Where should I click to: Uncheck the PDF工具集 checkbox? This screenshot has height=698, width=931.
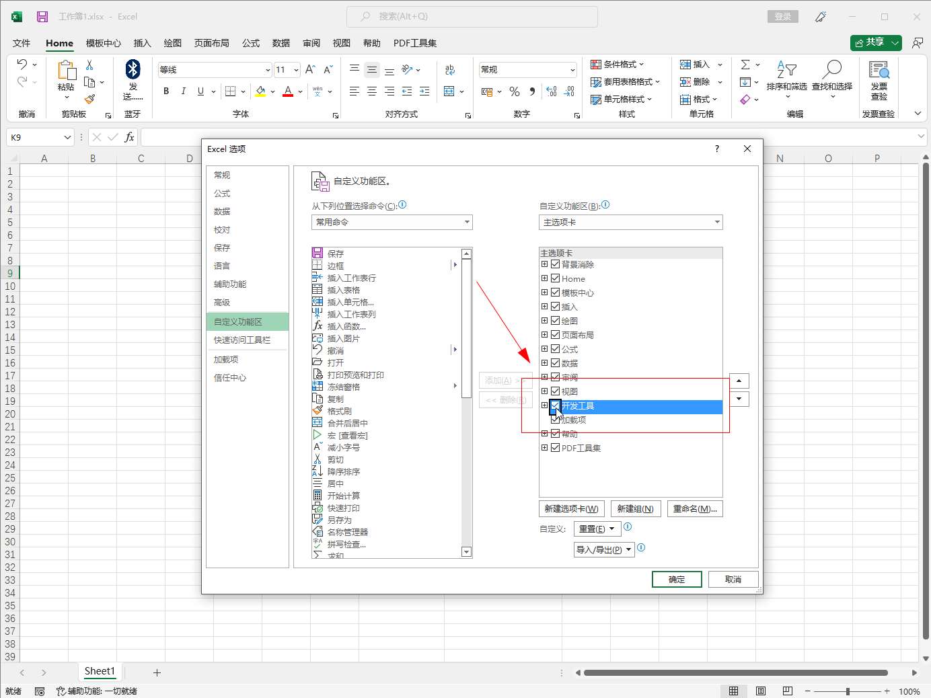(x=556, y=448)
